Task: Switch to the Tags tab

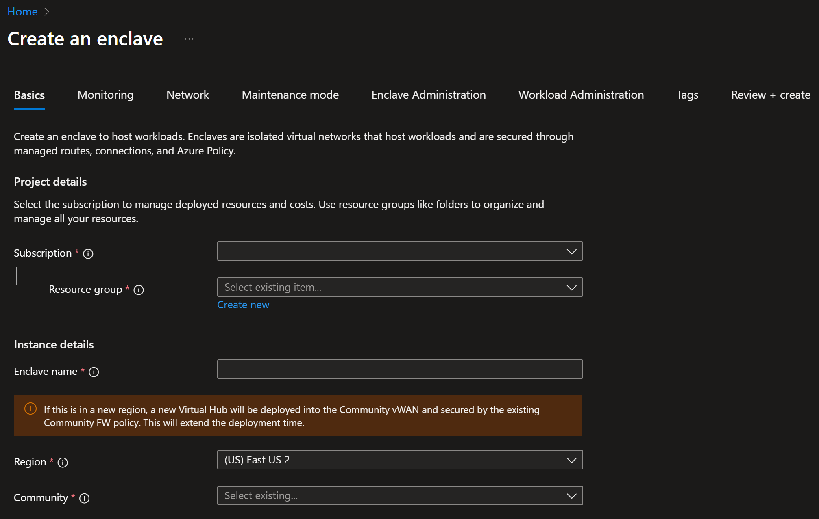Action: point(687,95)
